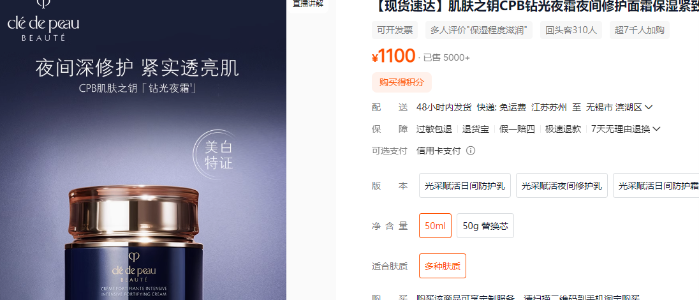The width and height of the screenshot is (699, 300).
Task: Click the 购买得积分 button
Action: pyautogui.click(x=402, y=82)
